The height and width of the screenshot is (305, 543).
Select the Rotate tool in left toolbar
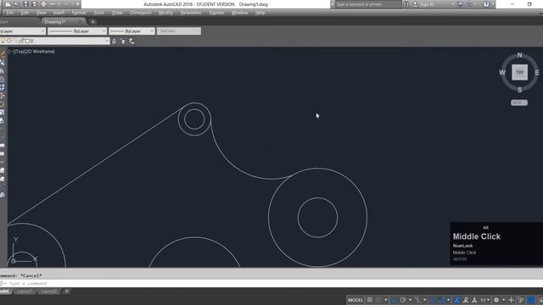point(2,104)
